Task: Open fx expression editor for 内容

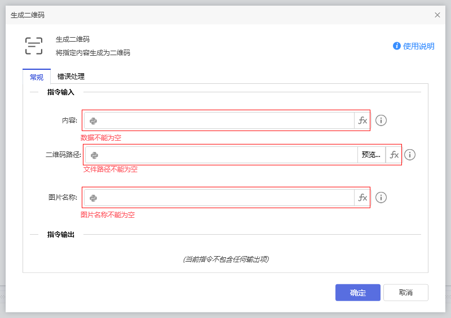Action: click(362, 120)
